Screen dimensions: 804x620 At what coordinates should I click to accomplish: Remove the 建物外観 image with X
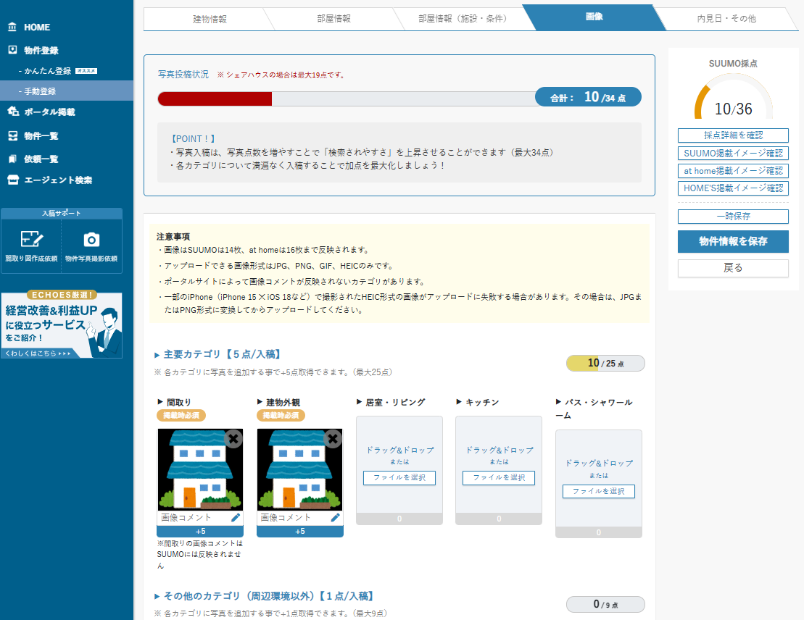(333, 439)
